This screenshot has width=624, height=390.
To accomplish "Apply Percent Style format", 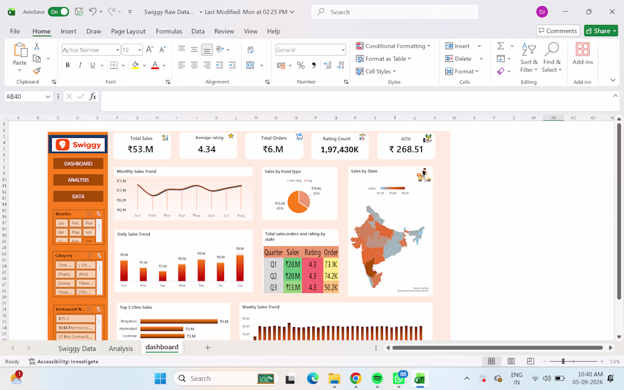I will [x=301, y=65].
